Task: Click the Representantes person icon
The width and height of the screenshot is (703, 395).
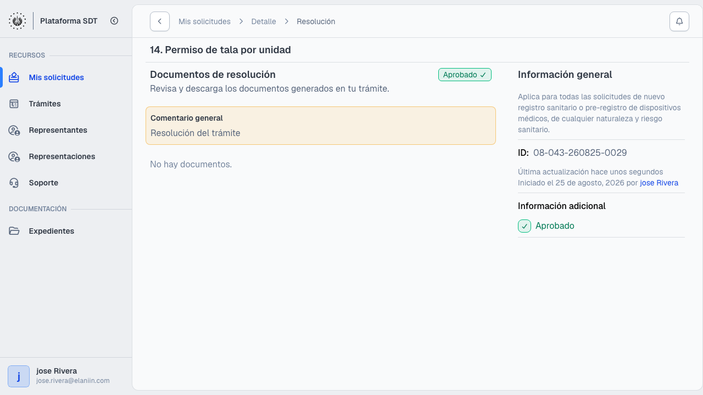Action: [14, 130]
